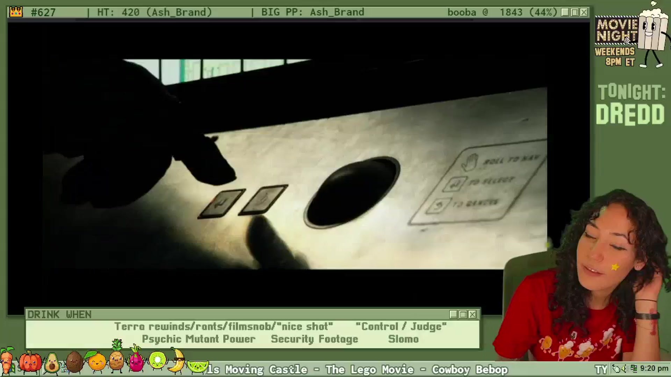The width and height of the screenshot is (671, 377).
Task: Click 'Psychic Mutant Power' drink rule
Action: tap(199, 339)
